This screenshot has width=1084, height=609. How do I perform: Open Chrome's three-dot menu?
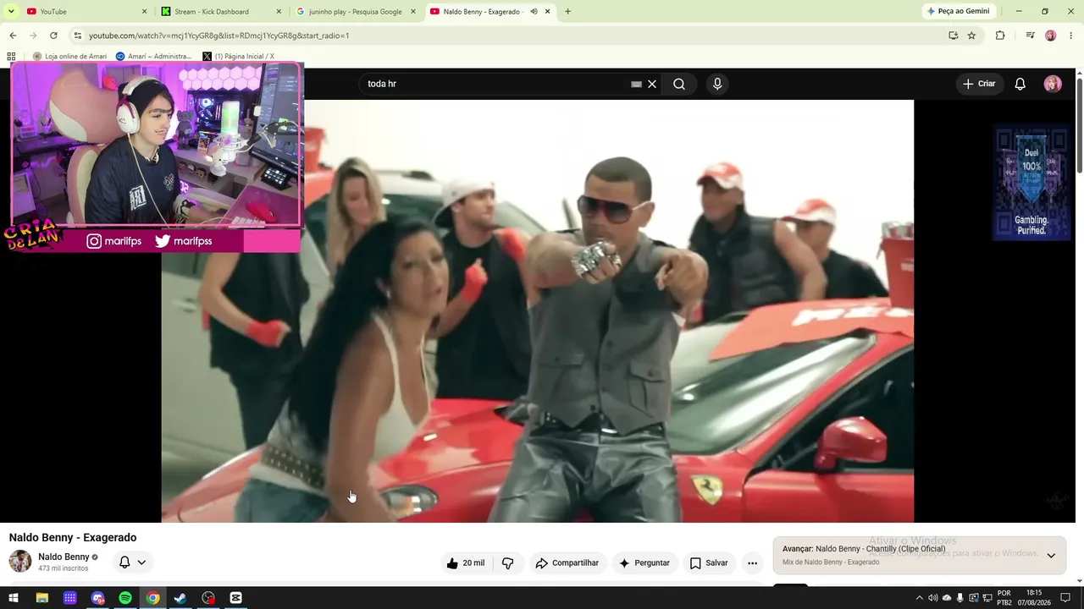tap(1071, 36)
